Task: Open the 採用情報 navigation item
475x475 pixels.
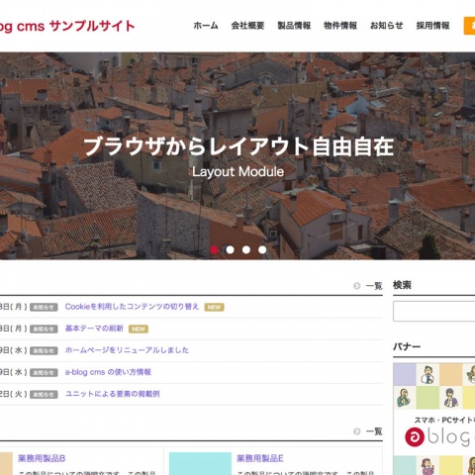Action: tap(432, 26)
